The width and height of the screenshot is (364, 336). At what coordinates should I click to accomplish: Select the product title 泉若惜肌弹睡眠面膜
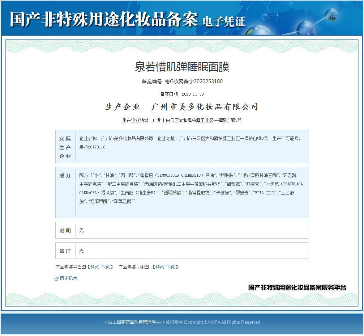182,67
